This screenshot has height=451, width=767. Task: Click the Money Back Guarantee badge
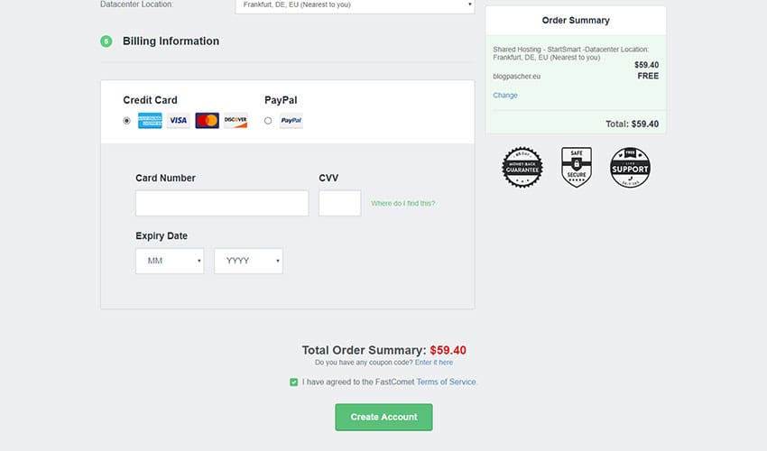(522, 168)
